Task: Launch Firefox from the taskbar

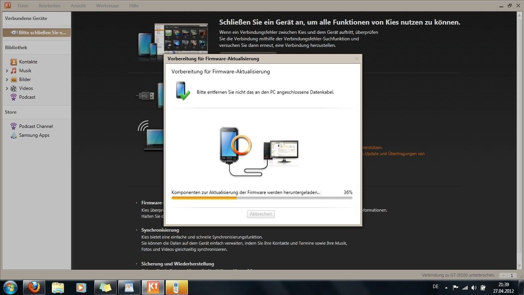Action: [x=34, y=287]
